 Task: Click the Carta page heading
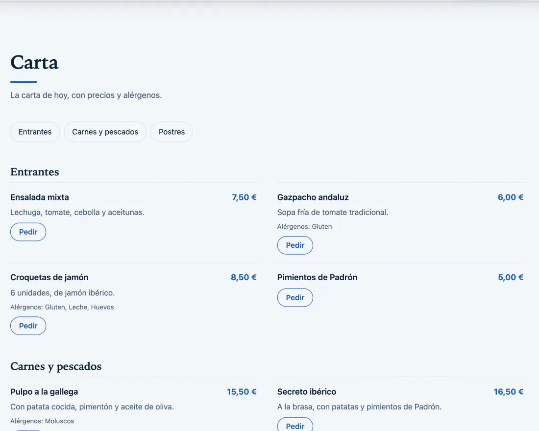coord(34,63)
